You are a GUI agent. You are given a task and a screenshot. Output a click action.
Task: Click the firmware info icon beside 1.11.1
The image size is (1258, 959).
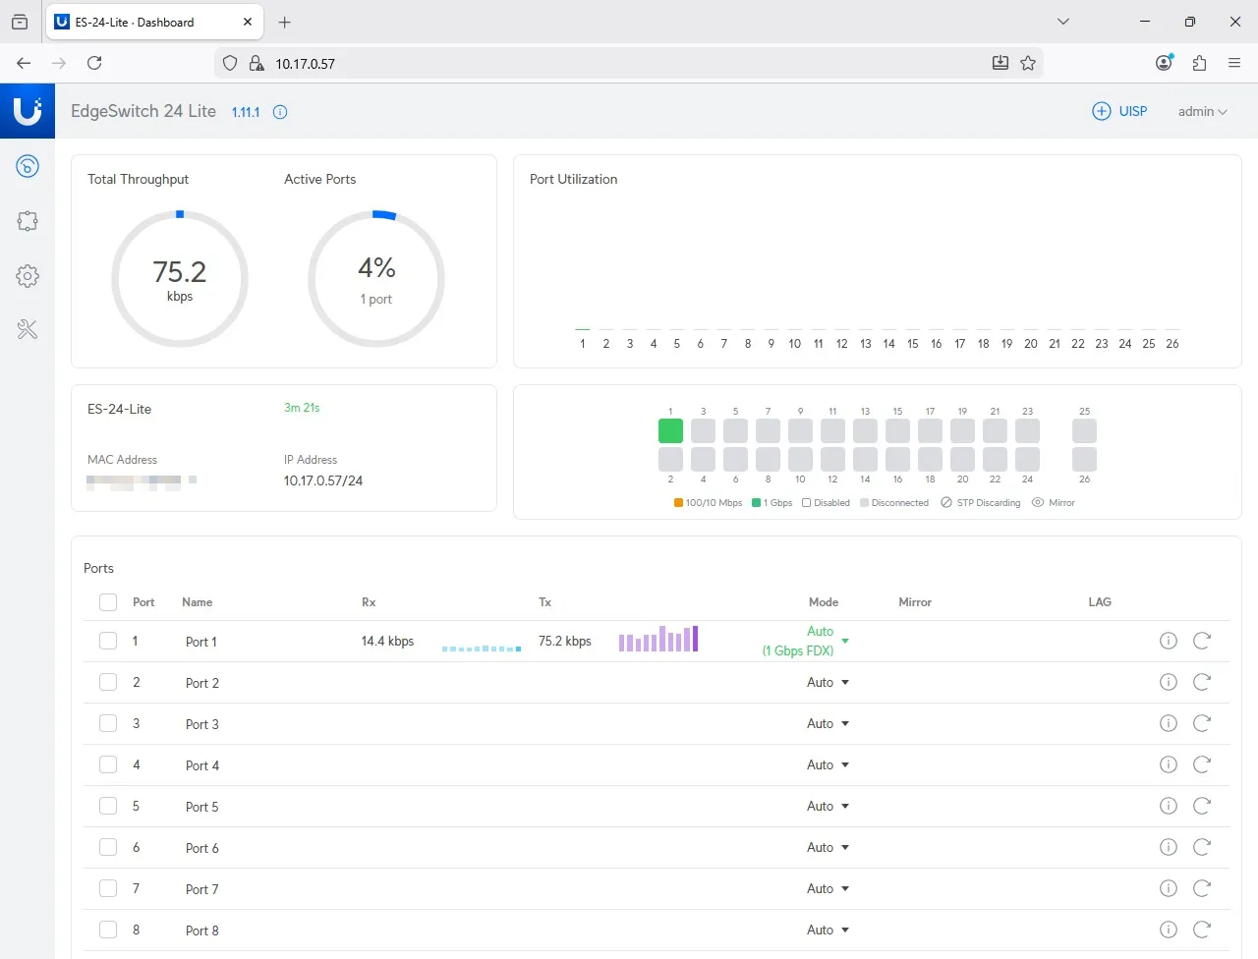pos(280,112)
